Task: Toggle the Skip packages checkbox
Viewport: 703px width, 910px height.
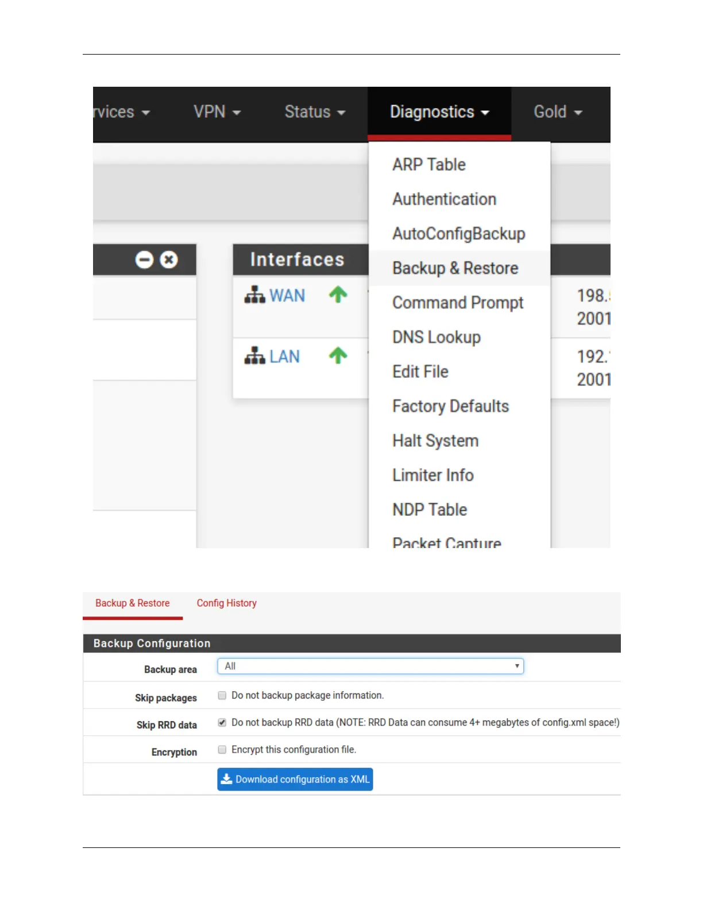Action: tap(222, 695)
